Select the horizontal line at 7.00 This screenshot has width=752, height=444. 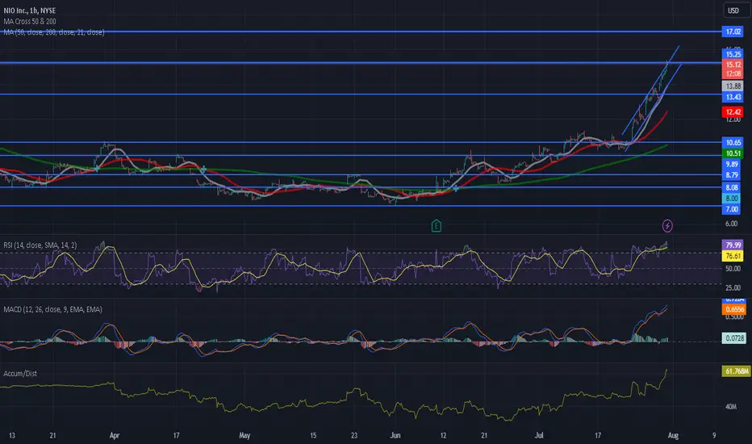tap(361, 206)
